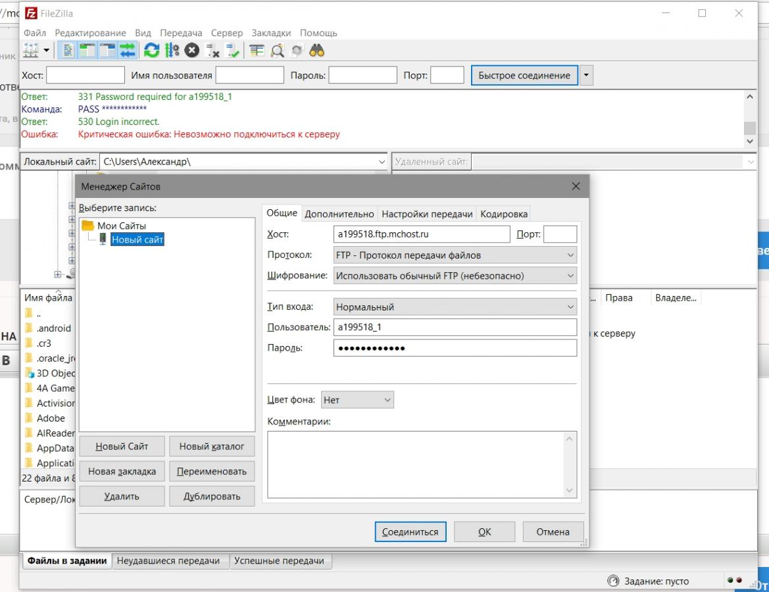Expand the last tree node in local tree
The height and width of the screenshot is (592, 769).
tap(58, 274)
